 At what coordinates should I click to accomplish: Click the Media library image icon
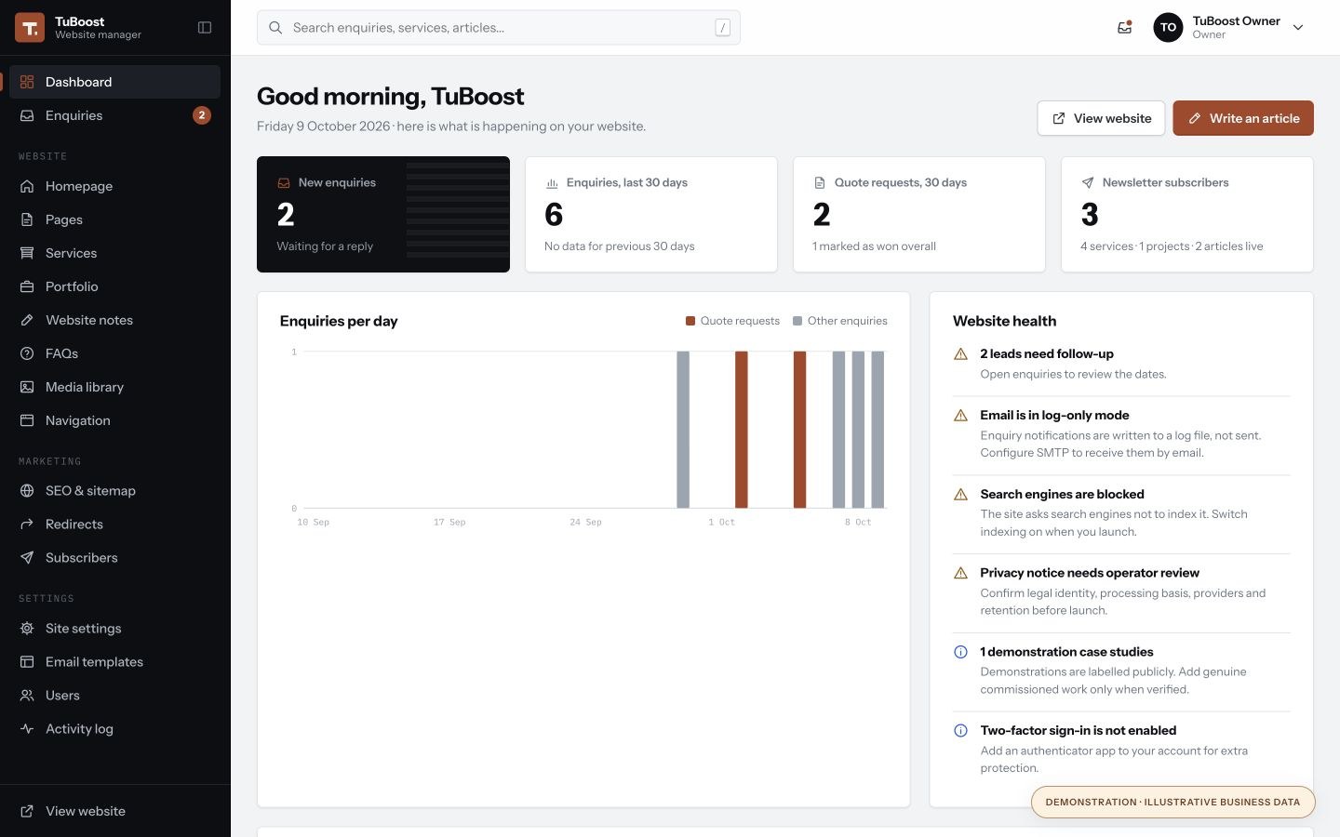point(27,387)
